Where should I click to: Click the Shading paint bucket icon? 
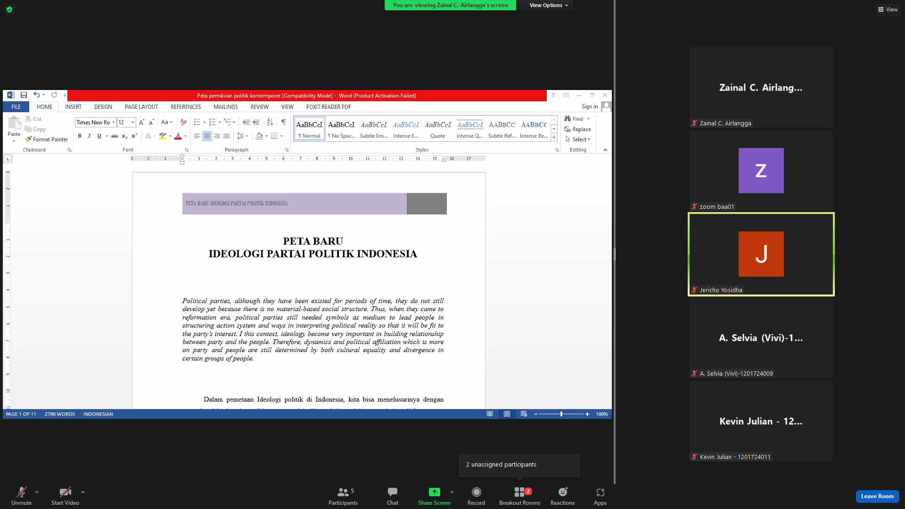click(x=259, y=136)
